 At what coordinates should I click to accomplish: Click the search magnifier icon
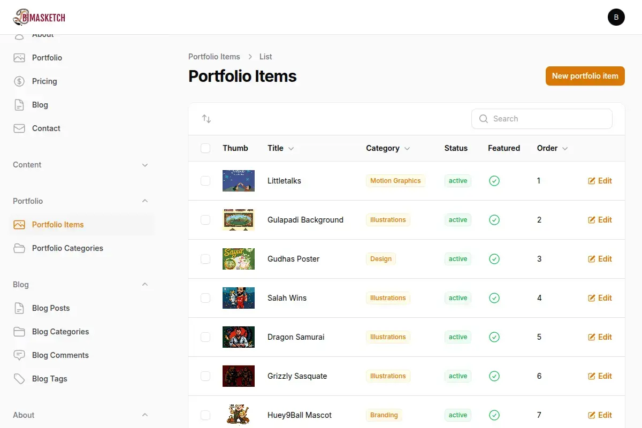tap(484, 119)
